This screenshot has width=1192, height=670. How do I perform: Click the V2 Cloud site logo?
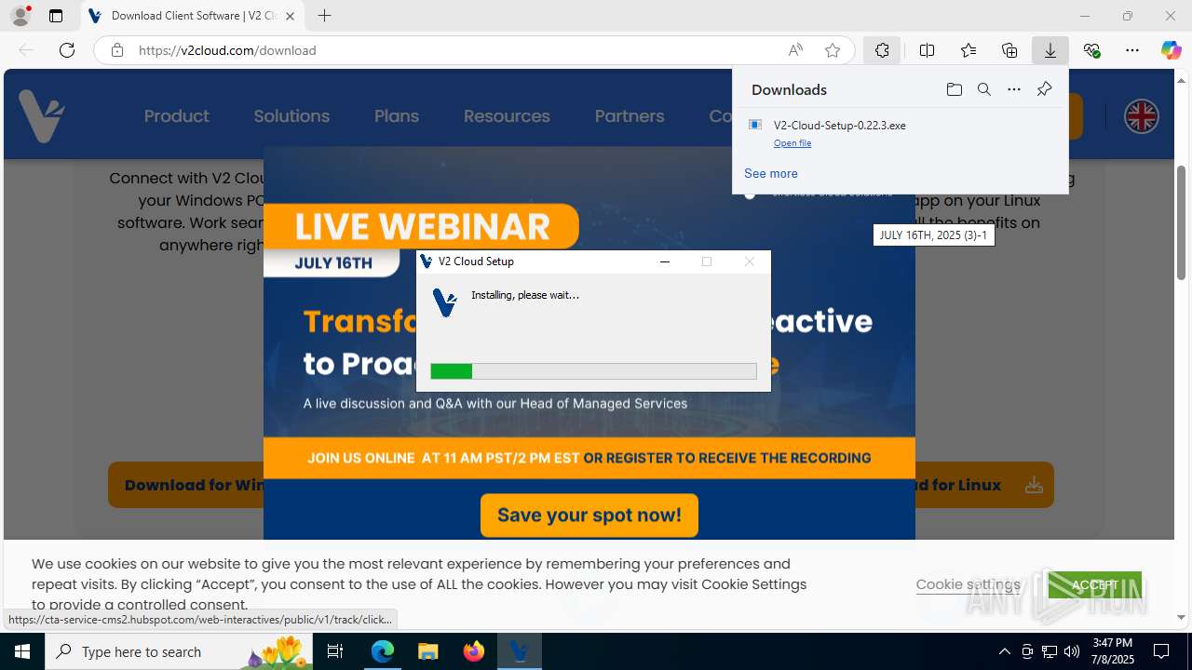[42, 116]
